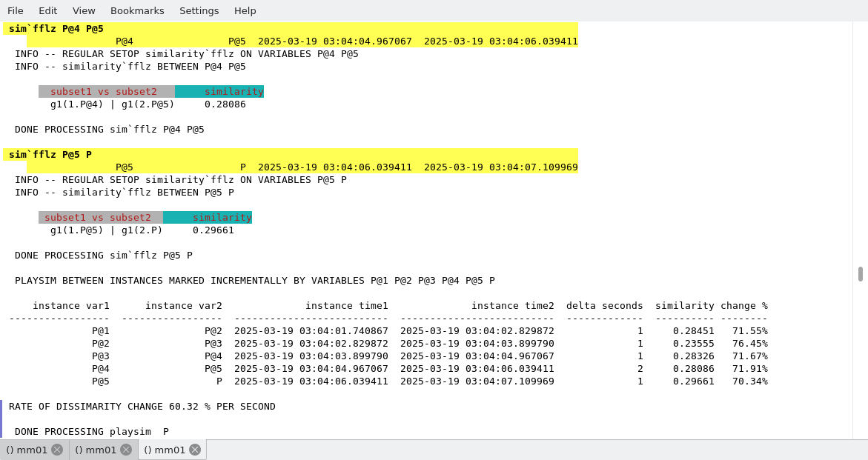The width and height of the screenshot is (868, 460).
Task: Close the second mm01 tab
Action: click(126, 450)
